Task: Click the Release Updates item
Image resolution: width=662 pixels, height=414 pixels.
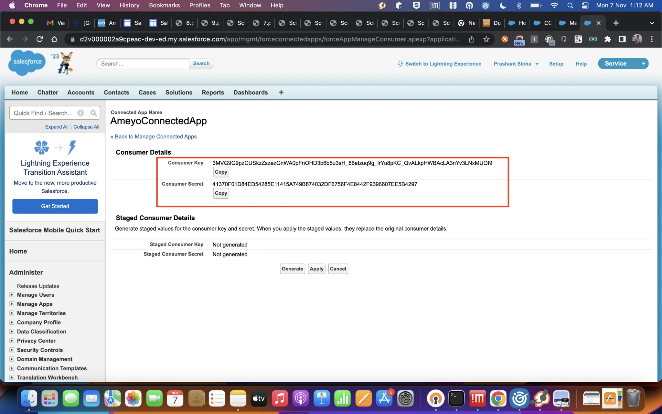Action: pyautogui.click(x=38, y=286)
